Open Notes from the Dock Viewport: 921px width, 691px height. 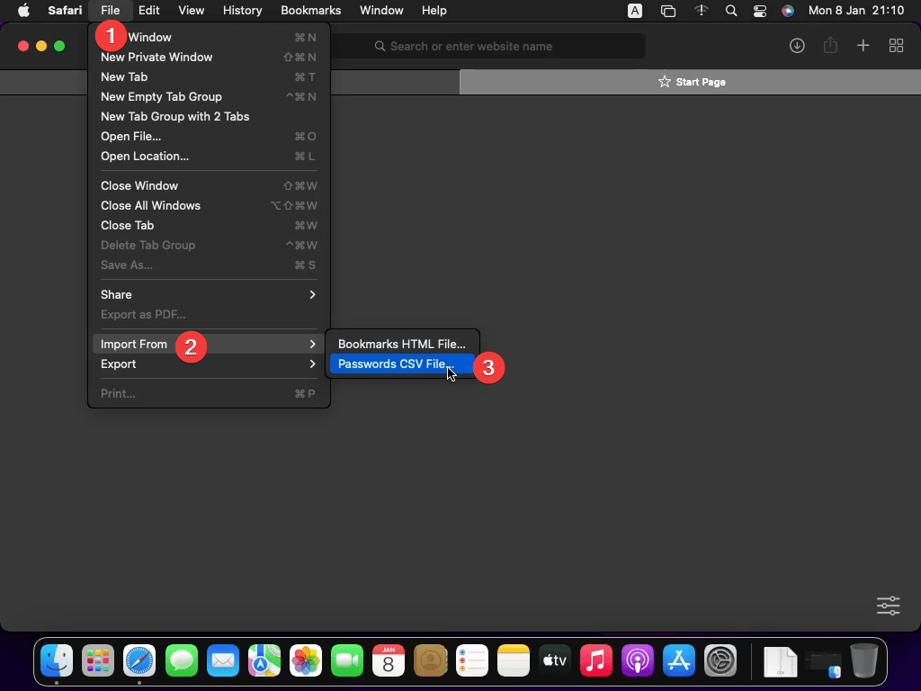click(514, 660)
